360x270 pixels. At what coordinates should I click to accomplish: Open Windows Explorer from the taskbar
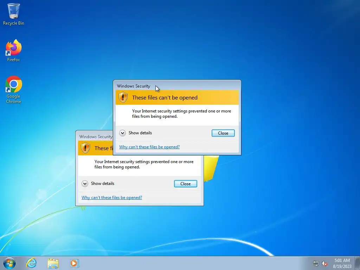point(53,263)
